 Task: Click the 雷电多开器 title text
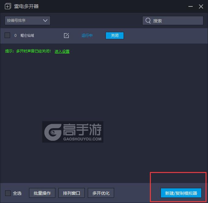pos(26,6)
